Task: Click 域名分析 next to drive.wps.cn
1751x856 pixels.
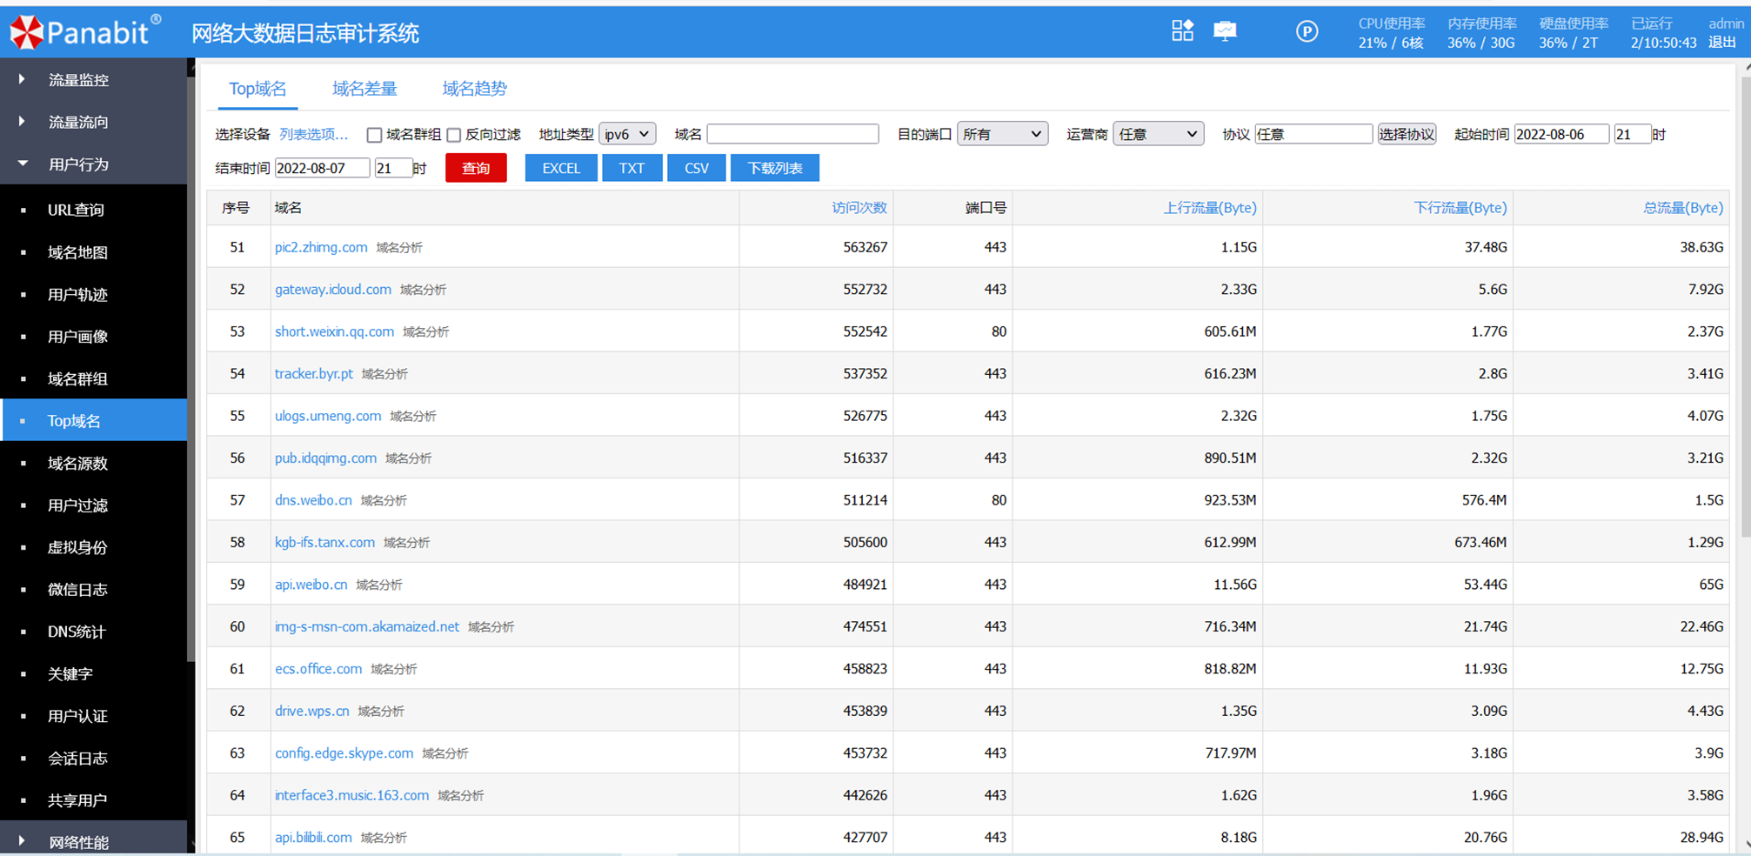Action: 381,712
